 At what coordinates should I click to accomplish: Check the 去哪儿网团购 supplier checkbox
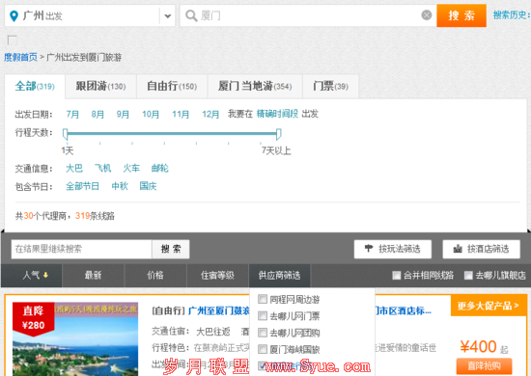(263, 333)
